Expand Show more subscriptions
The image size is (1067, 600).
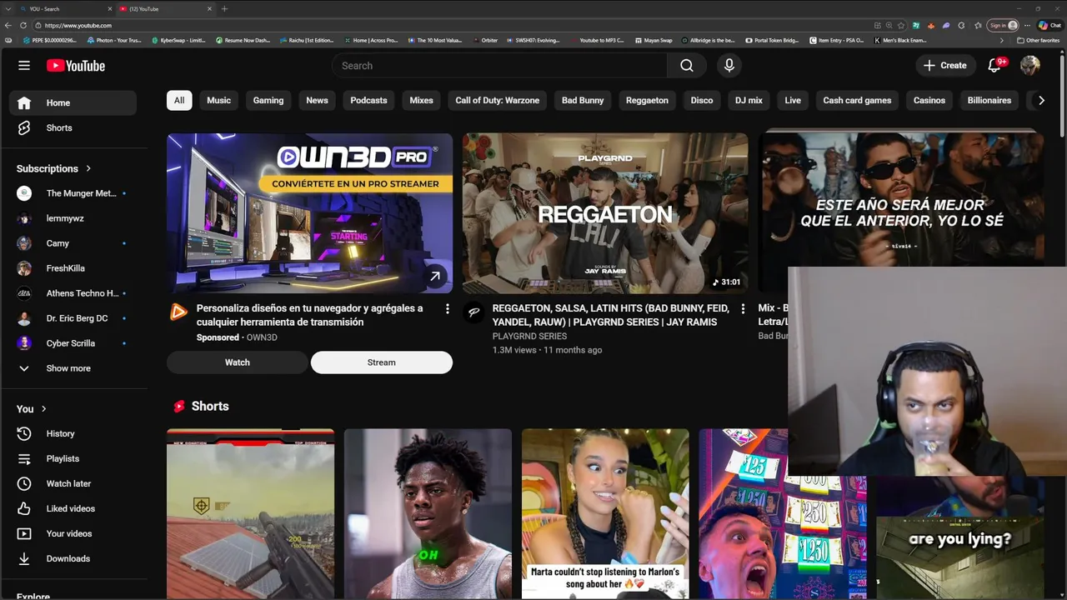point(73,368)
